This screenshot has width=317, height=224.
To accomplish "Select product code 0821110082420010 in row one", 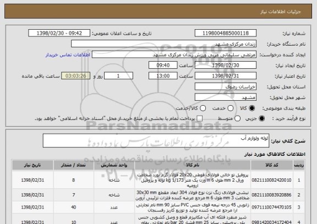I will (271, 180).
